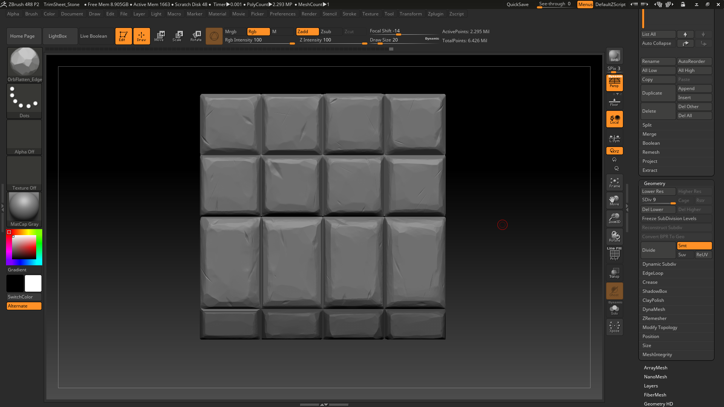
Task: Enable XYZ rotation mode
Action: (614, 151)
